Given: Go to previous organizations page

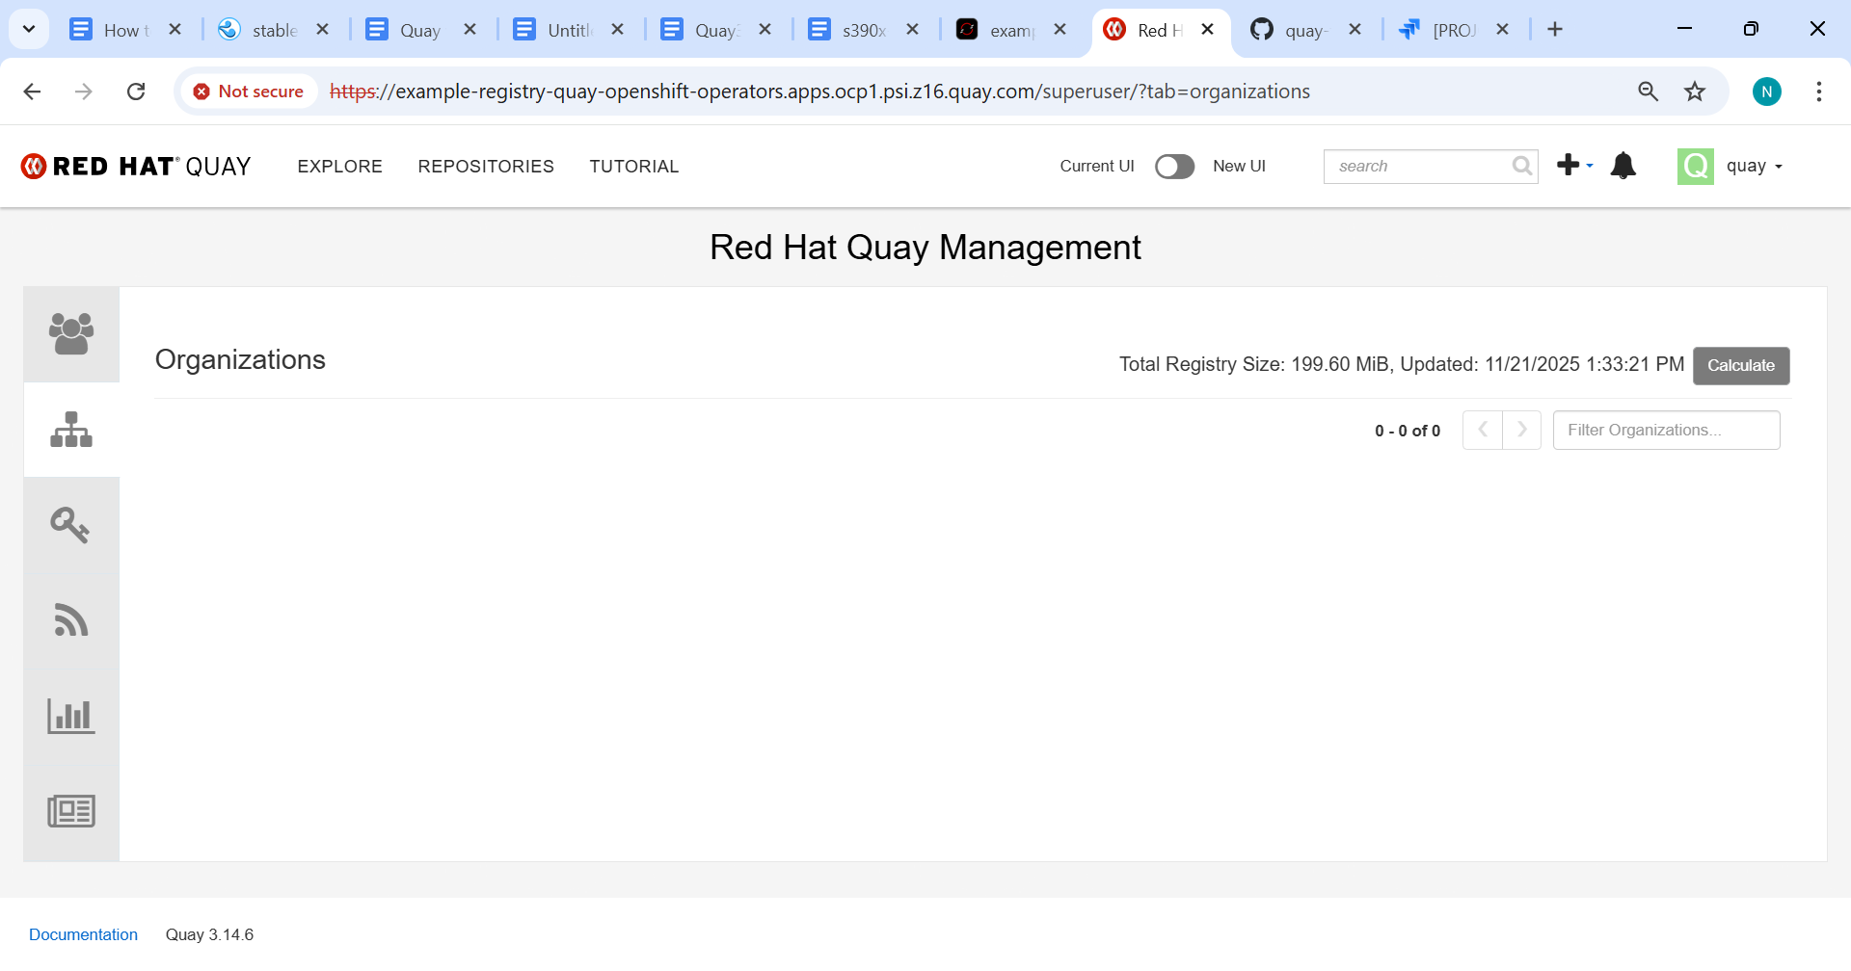Looking at the screenshot, I should click(x=1483, y=430).
